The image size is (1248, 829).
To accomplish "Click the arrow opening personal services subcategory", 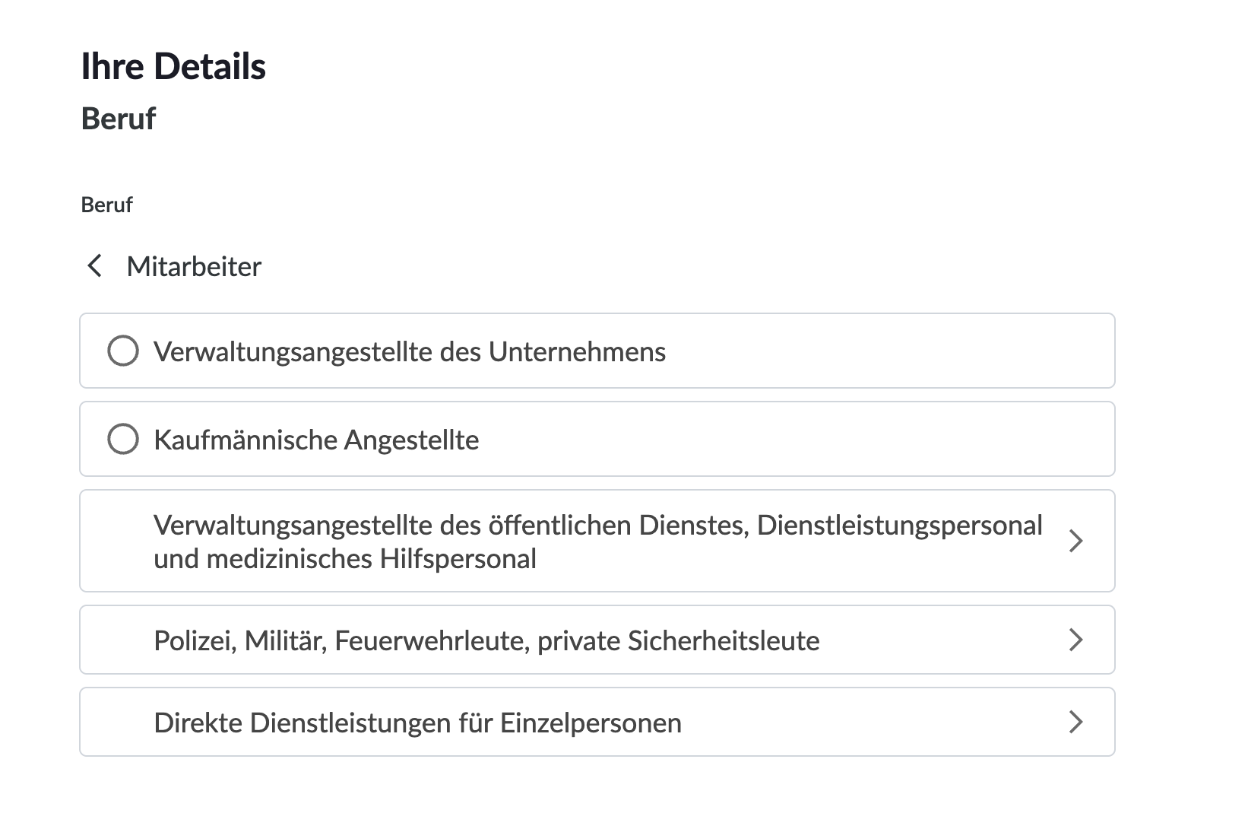I will (x=1076, y=721).
